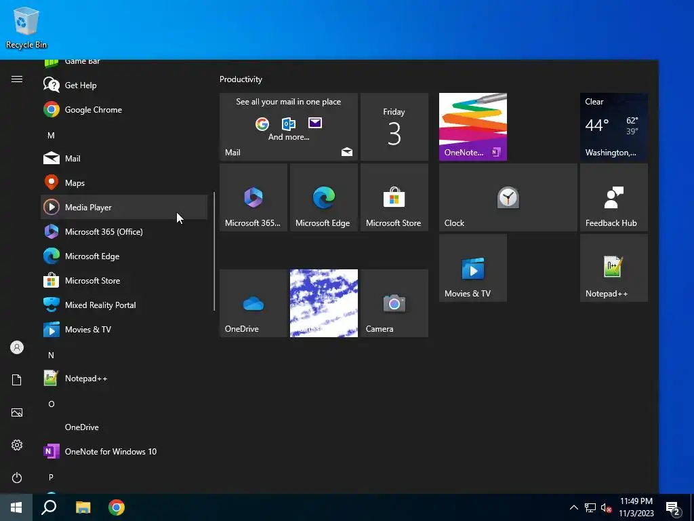Open Notepad++ from the app list
Viewport: 694px width, 521px height.
(x=124, y=379)
